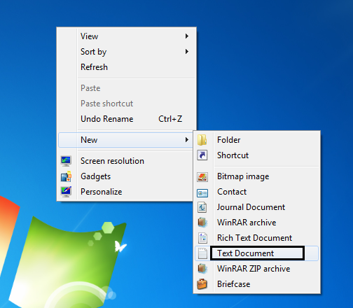Expand the Sort by submenu arrow

point(187,52)
